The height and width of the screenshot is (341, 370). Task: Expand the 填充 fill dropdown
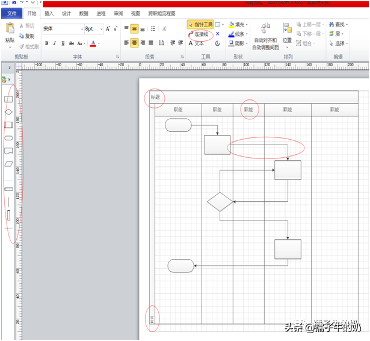pyautogui.click(x=247, y=24)
